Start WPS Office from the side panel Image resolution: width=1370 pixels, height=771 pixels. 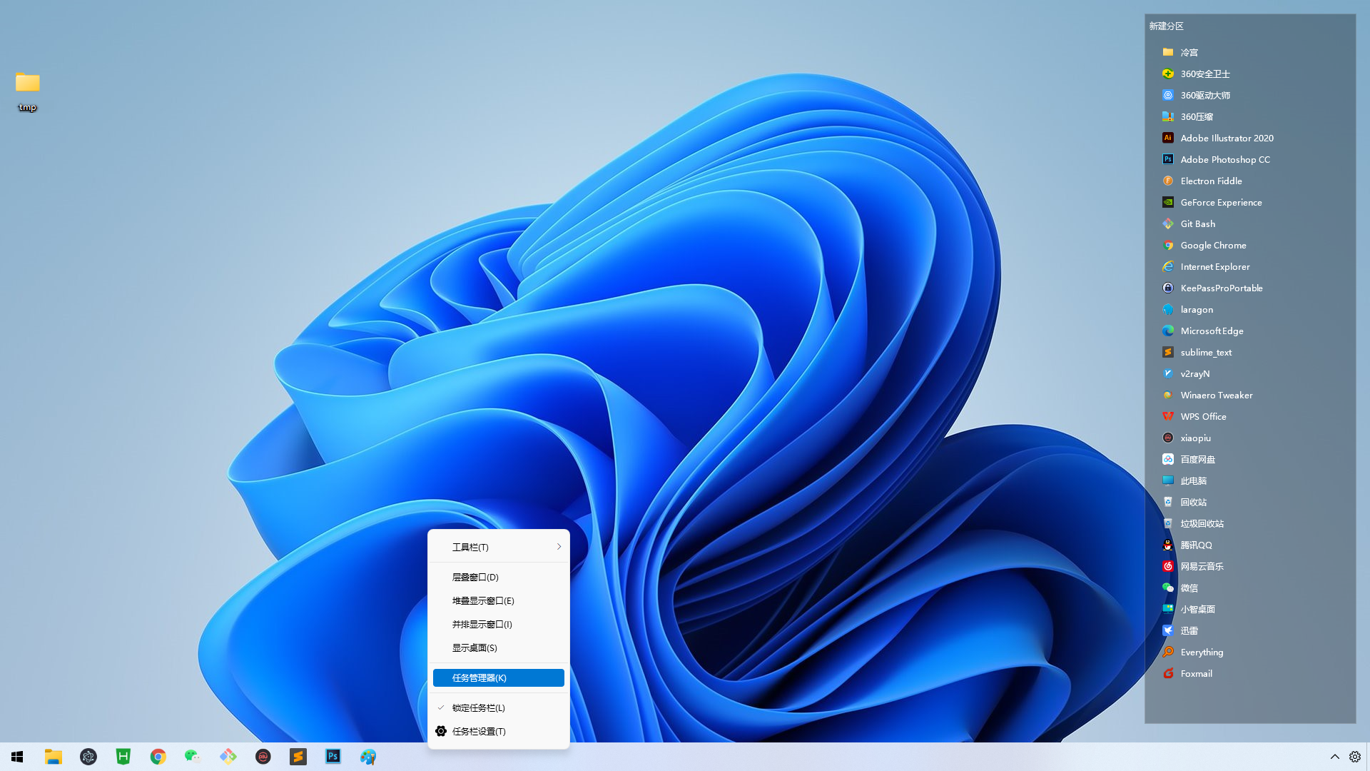point(1203,416)
